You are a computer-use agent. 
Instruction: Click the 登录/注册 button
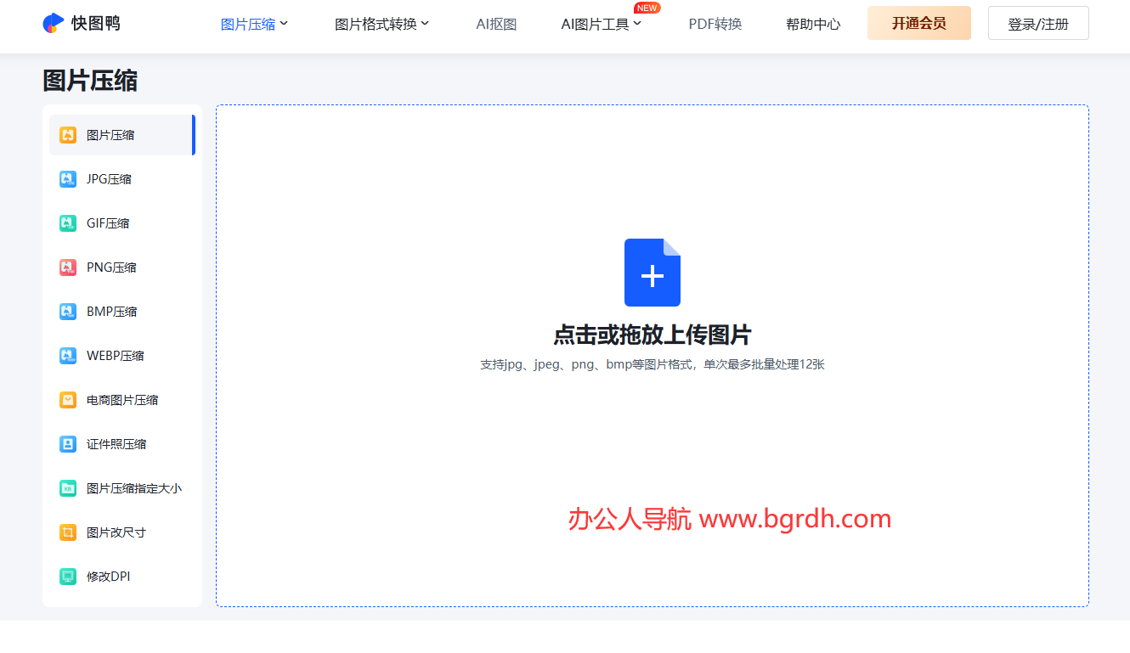(x=1038, y=23)
